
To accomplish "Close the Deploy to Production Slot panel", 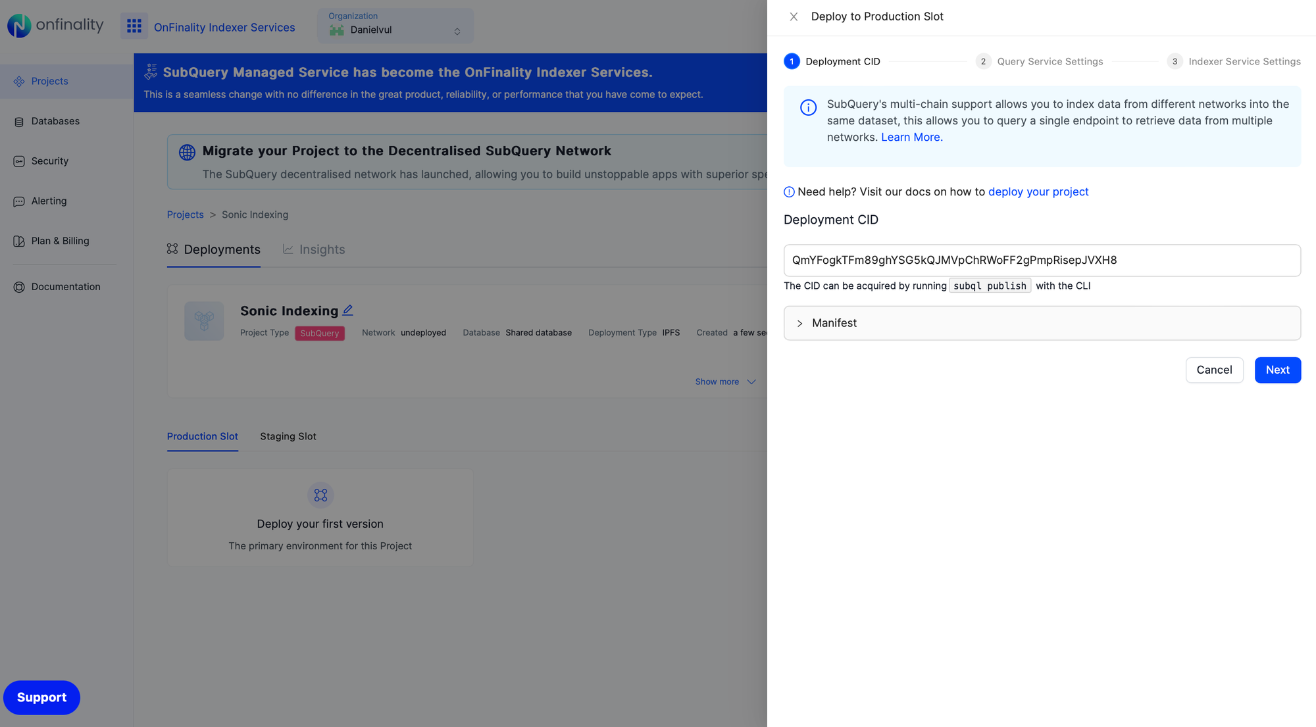I will click(x=794, y=16).
